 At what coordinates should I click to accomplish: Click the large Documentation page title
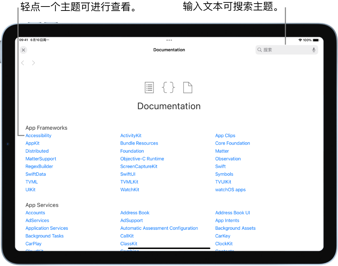click(169, 106)
